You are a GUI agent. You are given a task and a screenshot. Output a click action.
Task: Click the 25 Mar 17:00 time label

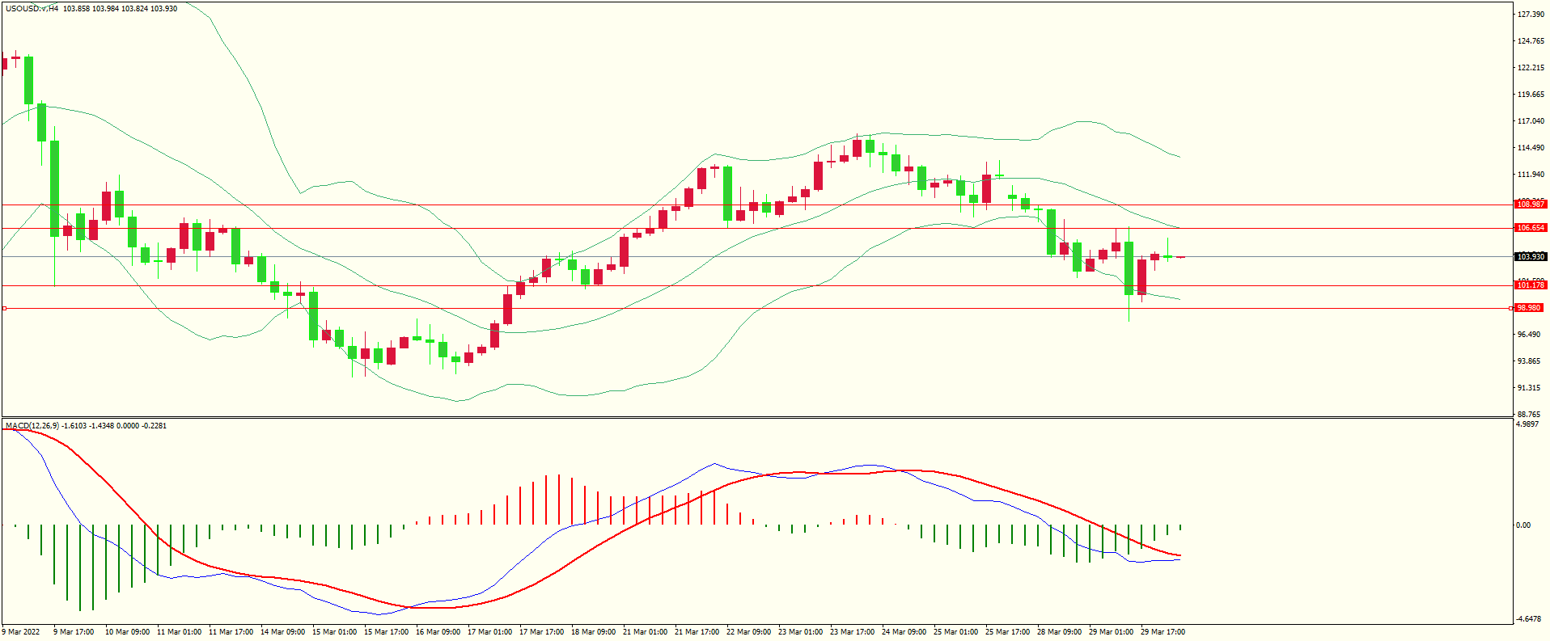(1007, 632)
